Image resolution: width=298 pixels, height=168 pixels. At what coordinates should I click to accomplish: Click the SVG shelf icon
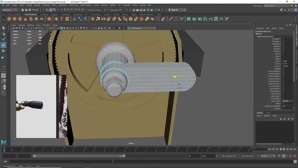click(x=67, y=19)
